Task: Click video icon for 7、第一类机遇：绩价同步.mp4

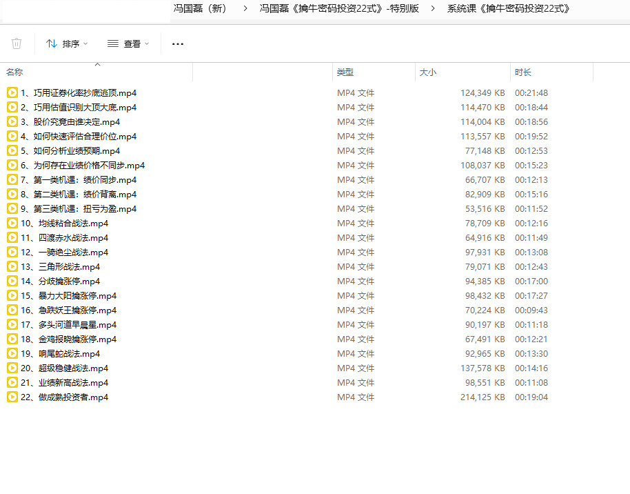Action: tap(12, 180)
